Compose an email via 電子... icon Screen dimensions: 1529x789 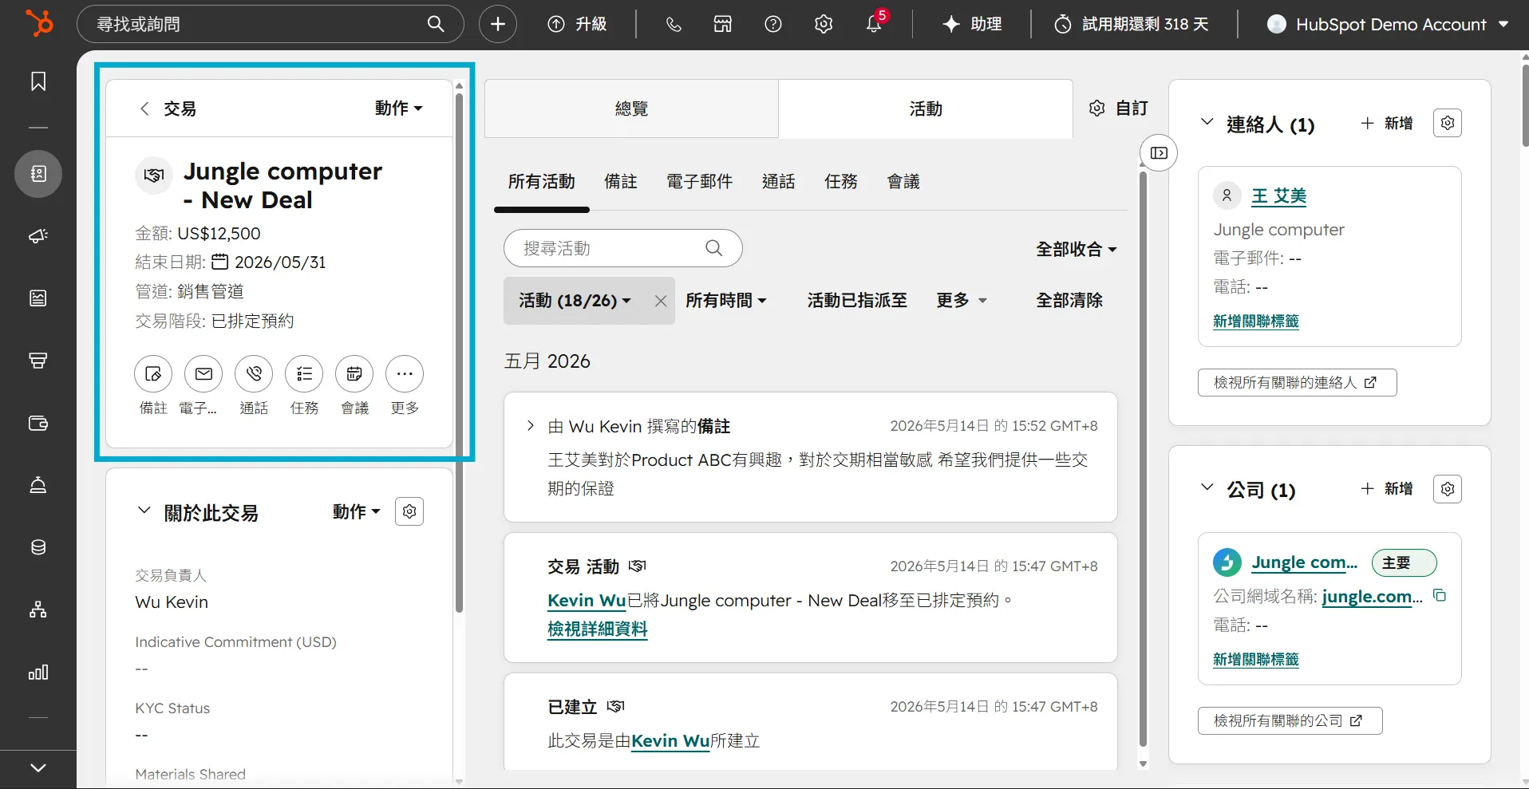point(203,374)
